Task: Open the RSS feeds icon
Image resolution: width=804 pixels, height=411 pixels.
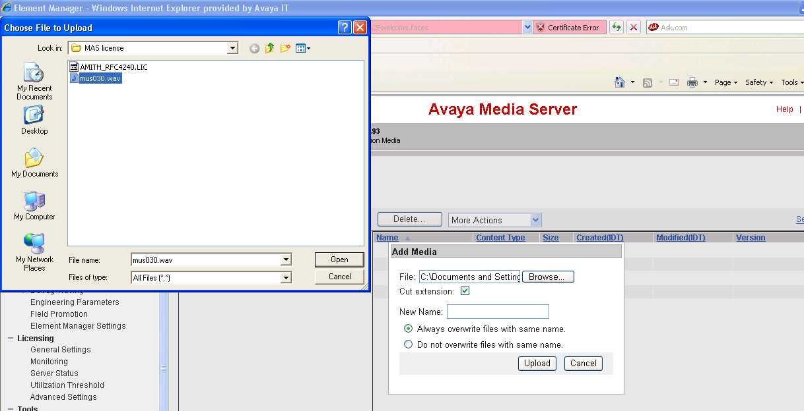Action: point(648,82)
